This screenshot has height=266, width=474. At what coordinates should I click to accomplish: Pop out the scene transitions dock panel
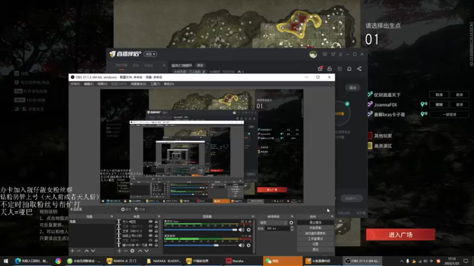click(292, 216)
